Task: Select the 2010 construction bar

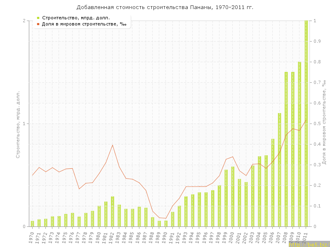Action: point(299,144)
